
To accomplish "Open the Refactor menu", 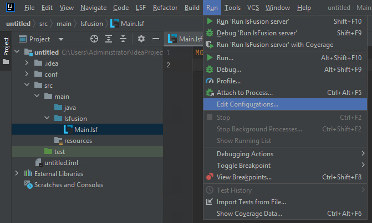I will [165, 8].
